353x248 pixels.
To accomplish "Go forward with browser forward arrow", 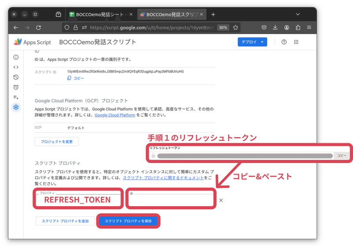I will [27, 28].
